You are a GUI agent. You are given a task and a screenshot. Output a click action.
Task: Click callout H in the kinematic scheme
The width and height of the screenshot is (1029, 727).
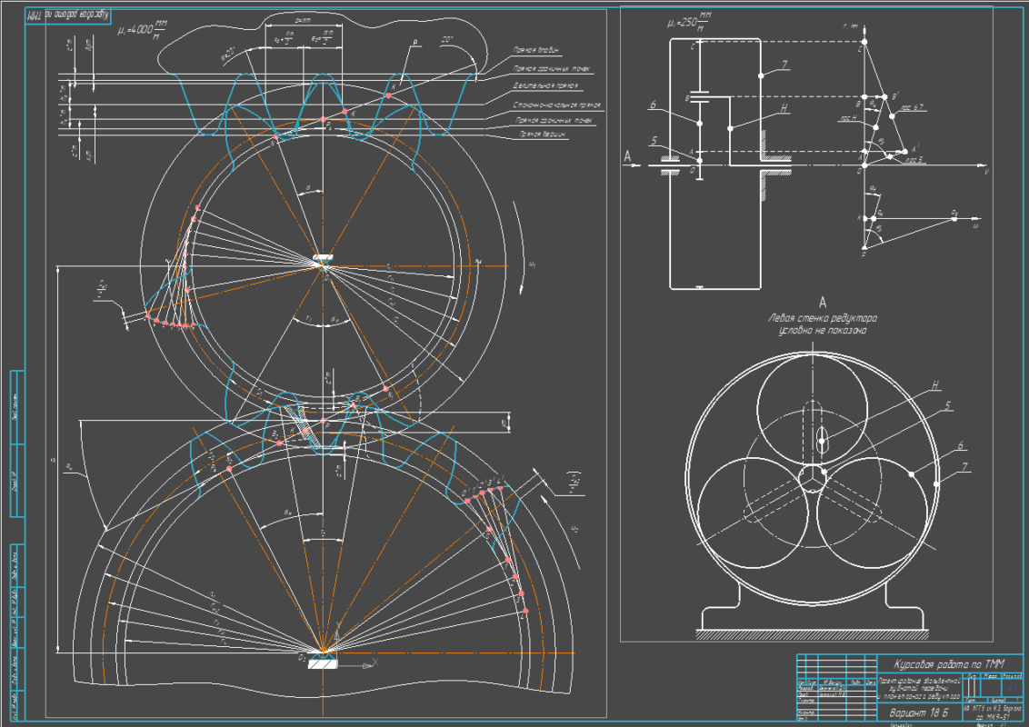click(x=784, y=109)
